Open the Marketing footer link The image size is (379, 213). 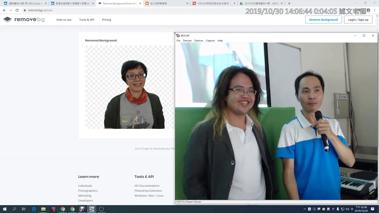(x=85, y=196)
